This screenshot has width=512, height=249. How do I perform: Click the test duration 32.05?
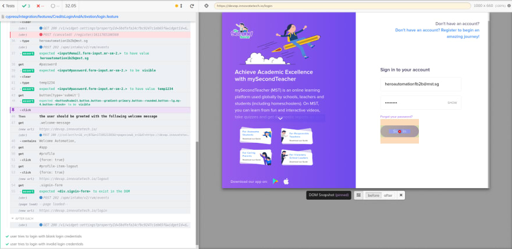point(71,6)
